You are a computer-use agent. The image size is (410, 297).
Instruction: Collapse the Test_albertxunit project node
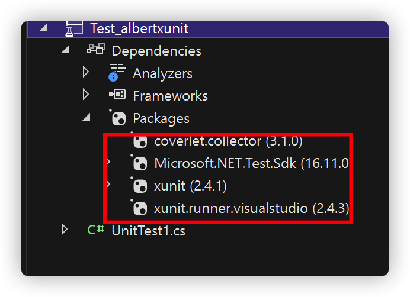click(44, 27)
